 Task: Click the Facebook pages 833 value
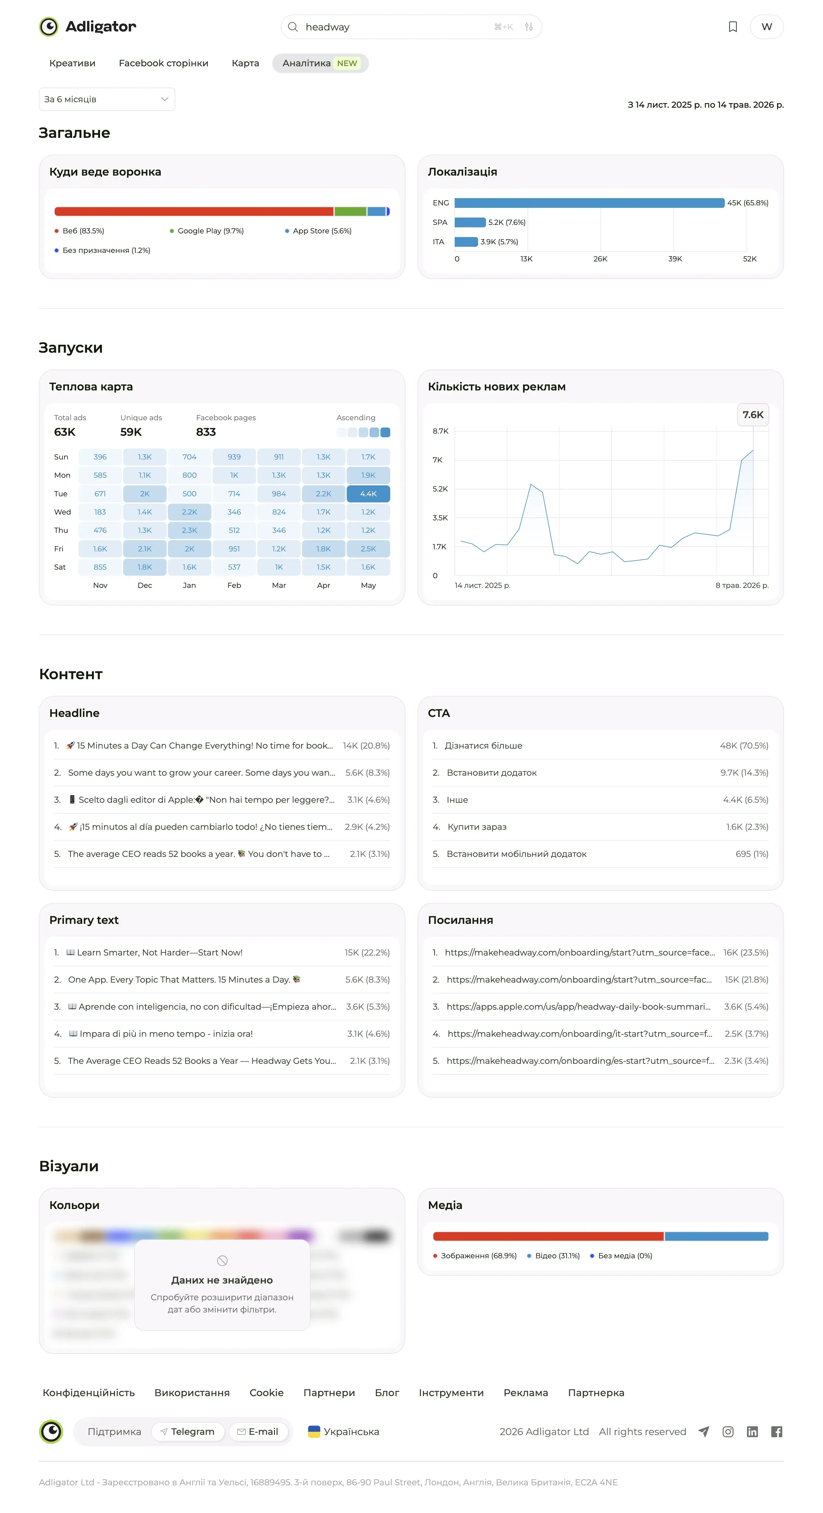206,432
